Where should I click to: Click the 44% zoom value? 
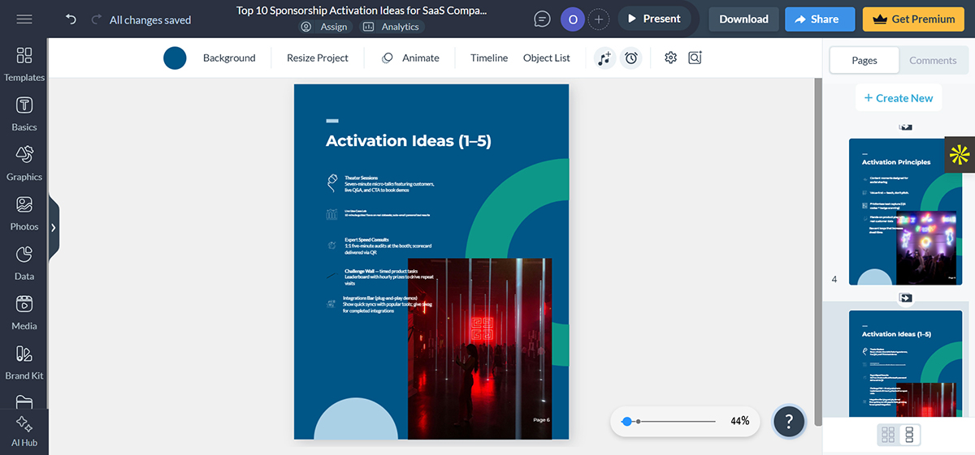pyautogui.click(x=739, y=421)
